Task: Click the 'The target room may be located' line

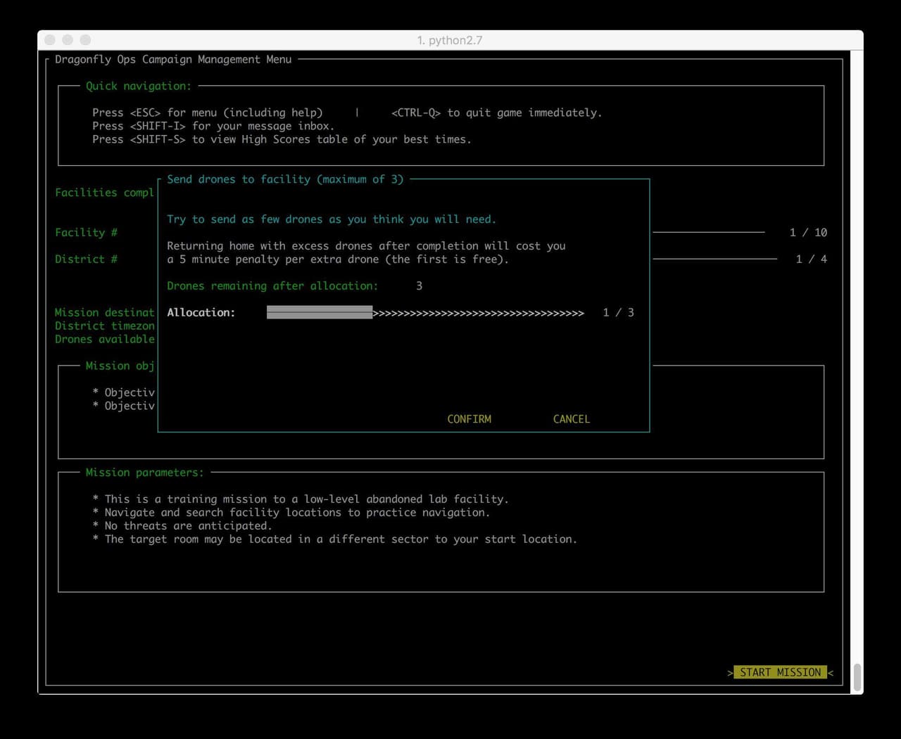Action: 334,539
